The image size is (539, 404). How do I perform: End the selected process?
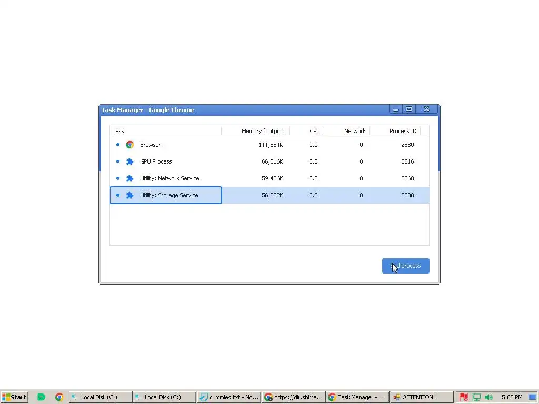[406, 266]
